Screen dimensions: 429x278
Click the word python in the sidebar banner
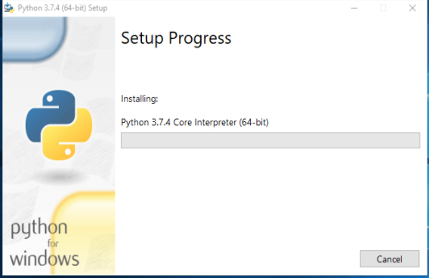[x=39, y=228]
